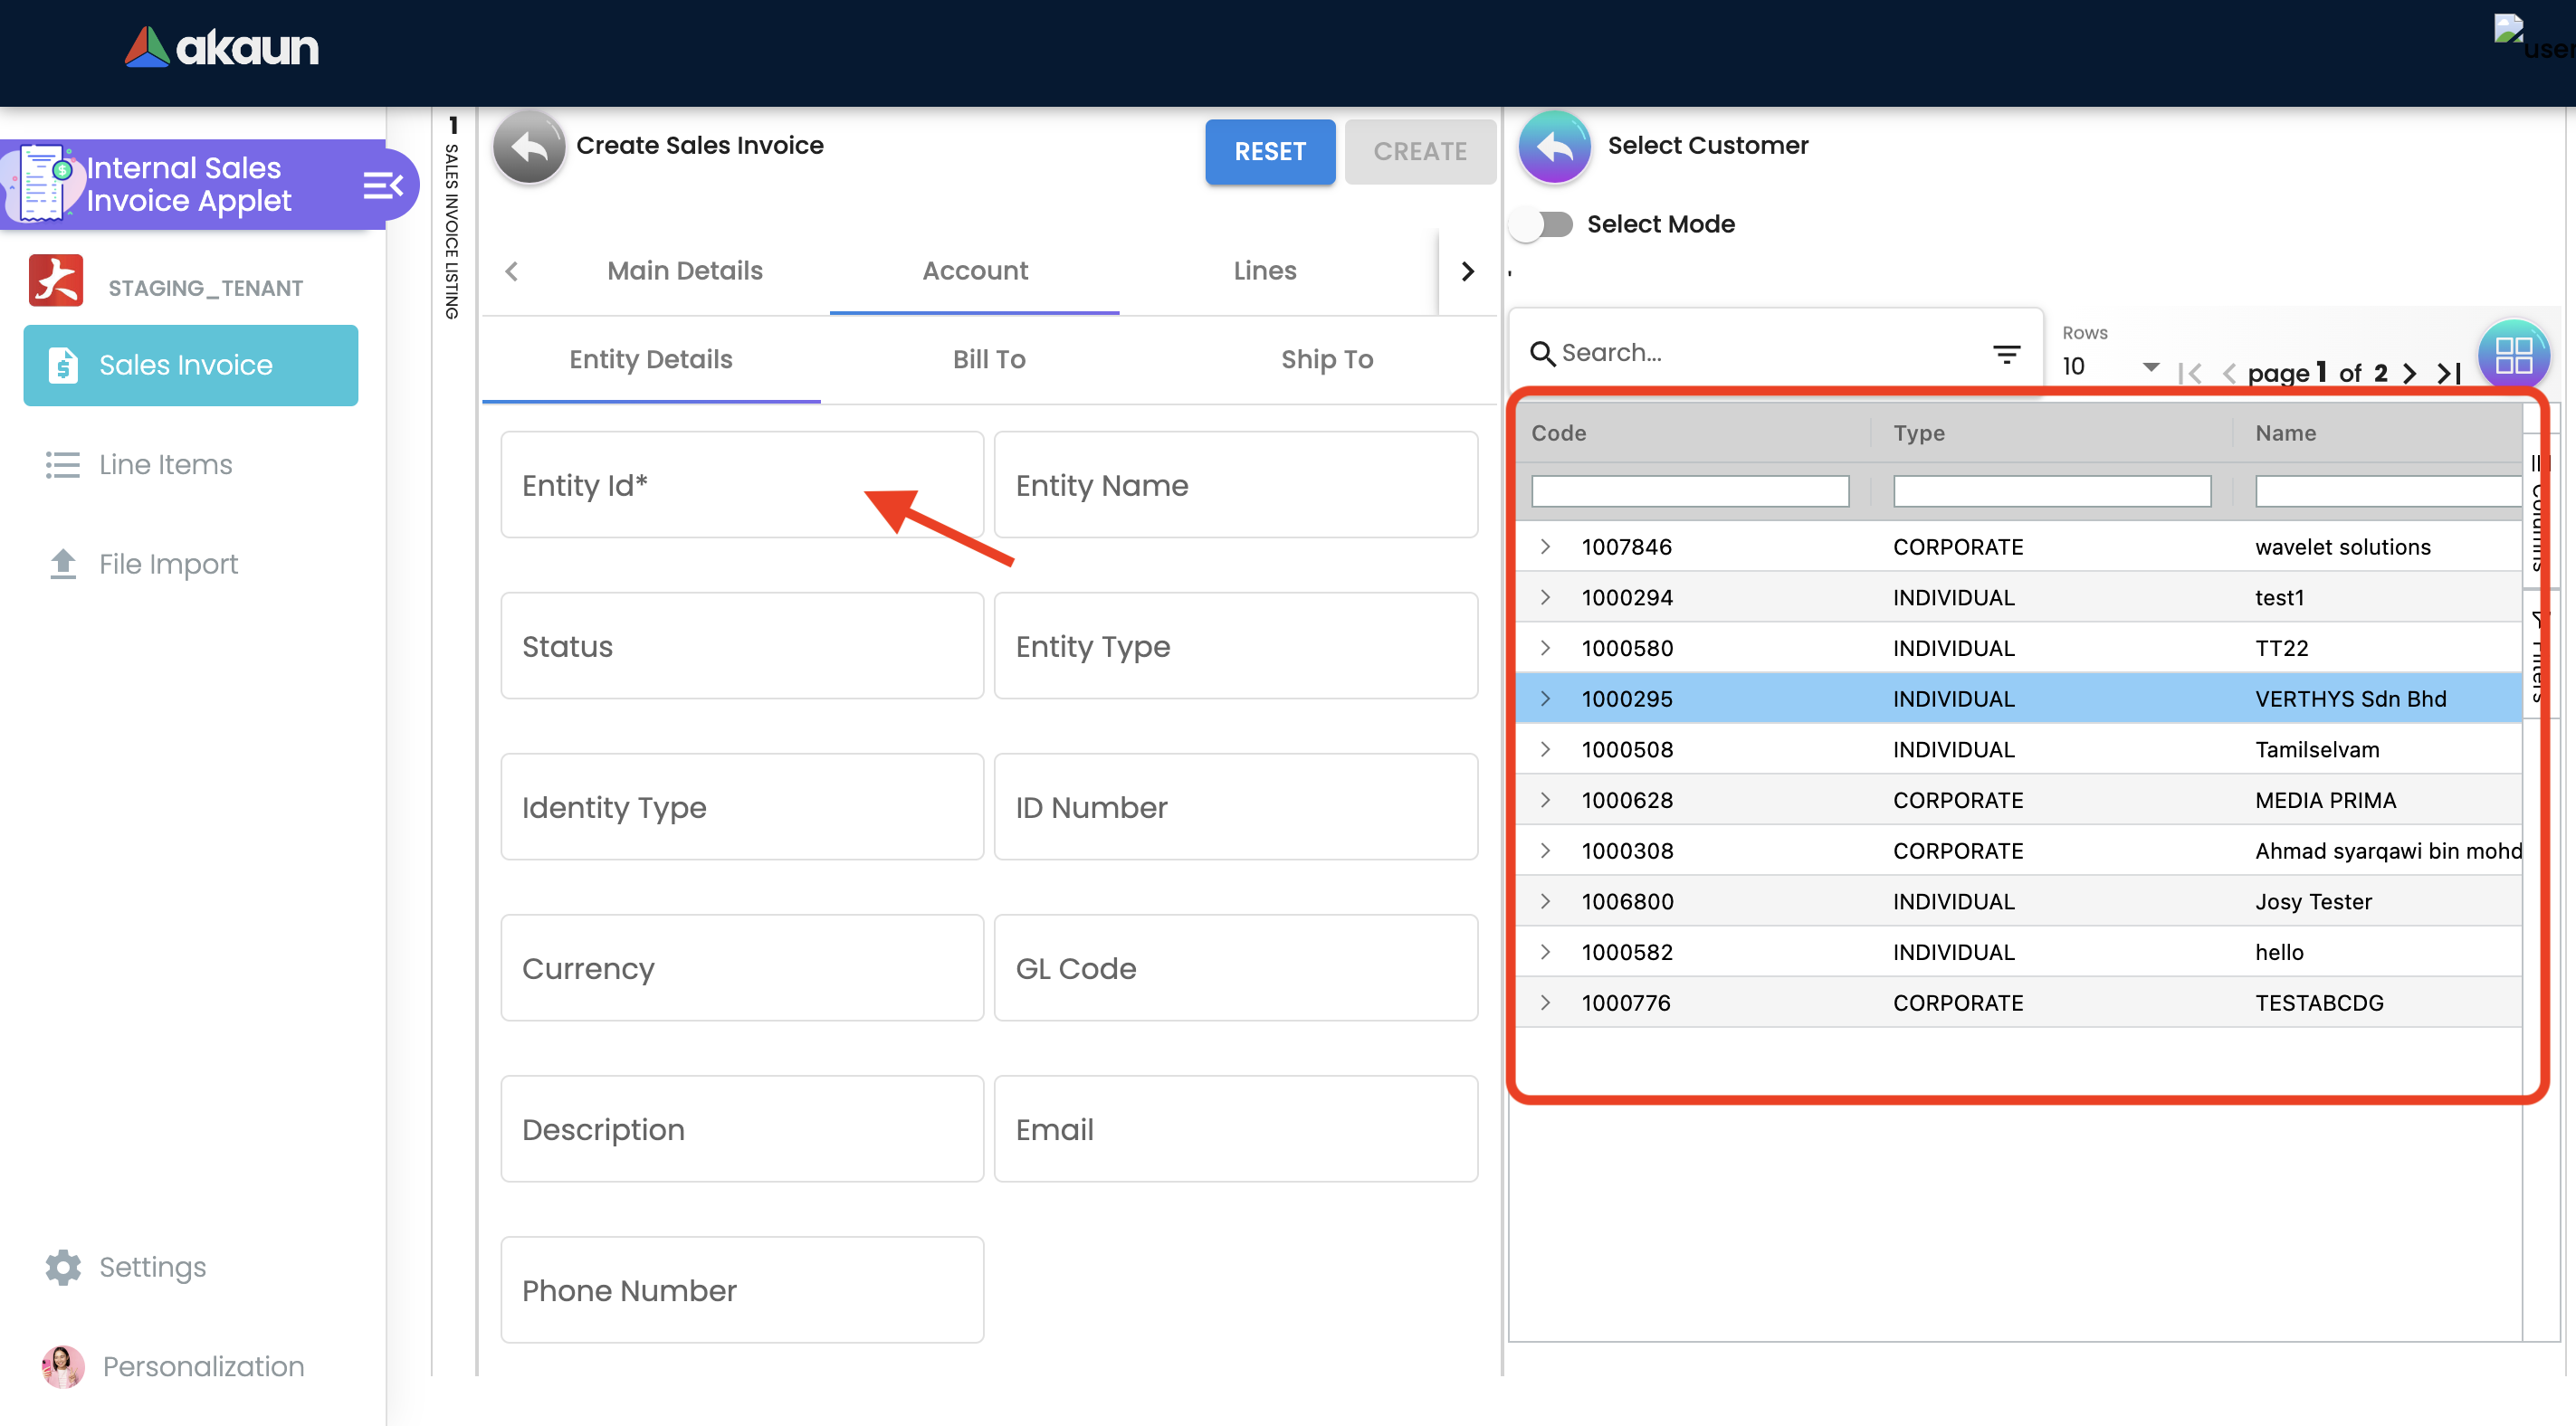Open File Import in sidebar
This screenshot has width=2576, height=1426.
pyautogui.click(x=167, y=564)
